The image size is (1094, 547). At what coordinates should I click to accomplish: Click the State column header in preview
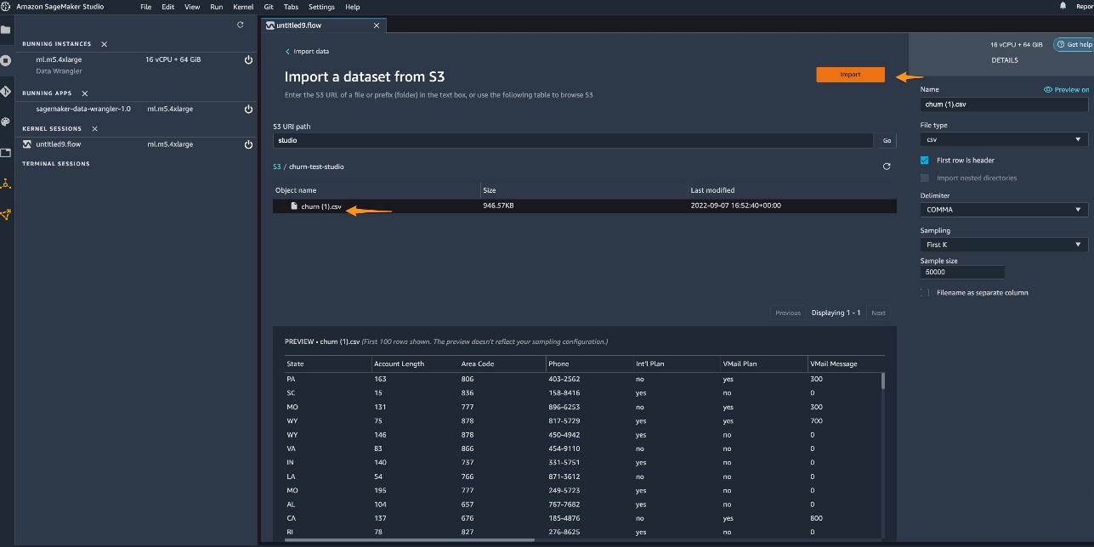(295, 364)
